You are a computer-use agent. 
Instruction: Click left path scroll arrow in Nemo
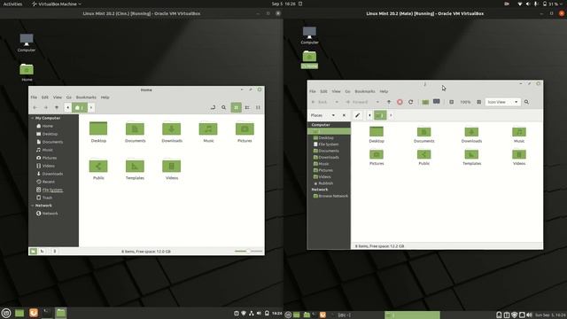68,107
